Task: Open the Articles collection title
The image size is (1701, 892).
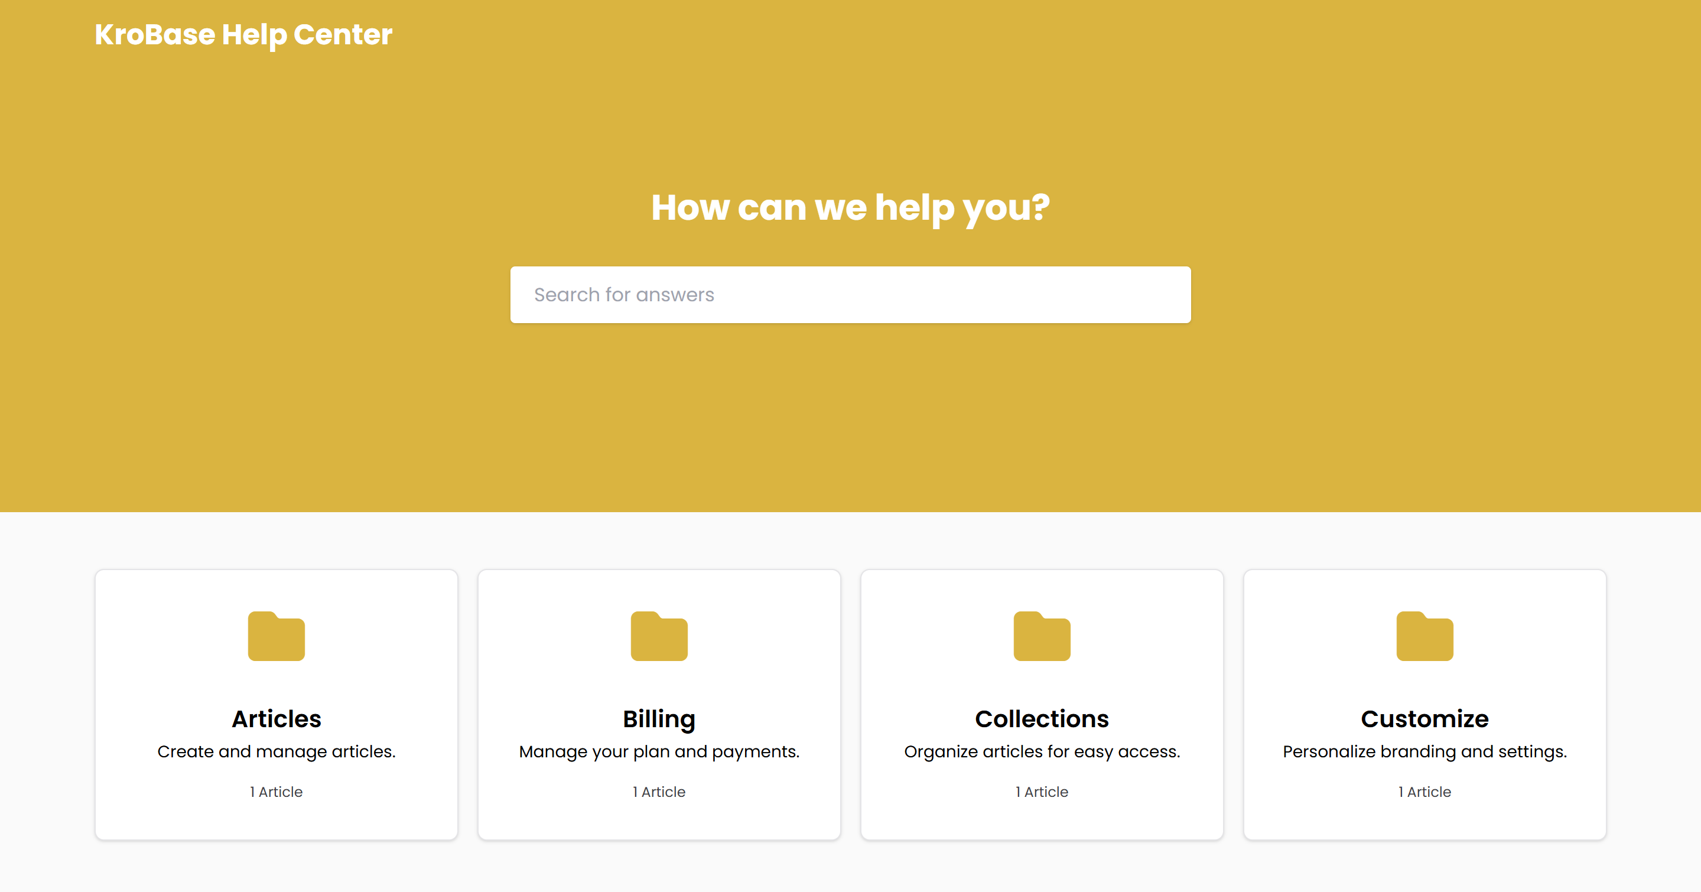Action: 276,718
